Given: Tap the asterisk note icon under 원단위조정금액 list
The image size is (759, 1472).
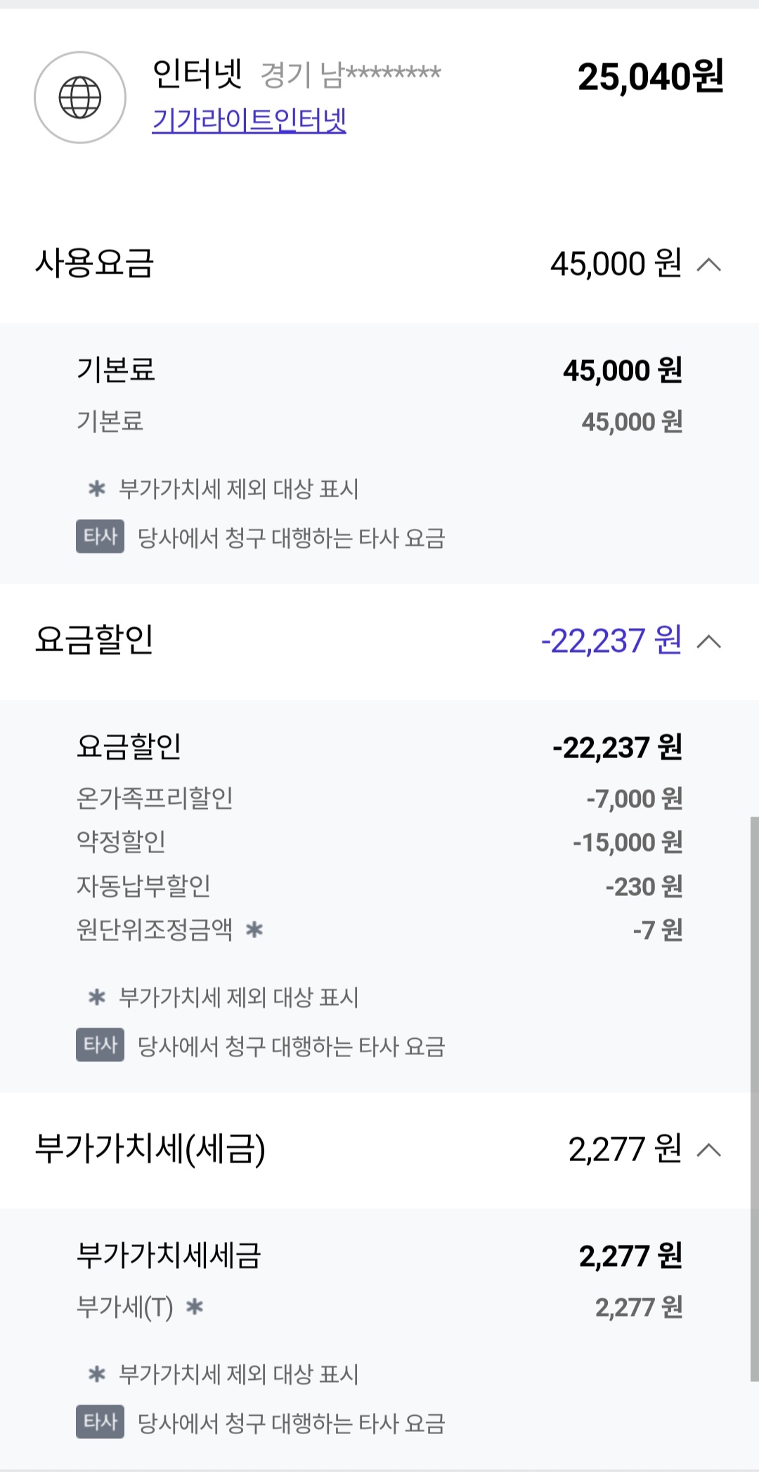Looking at the screenshot, I should [96, 997].
